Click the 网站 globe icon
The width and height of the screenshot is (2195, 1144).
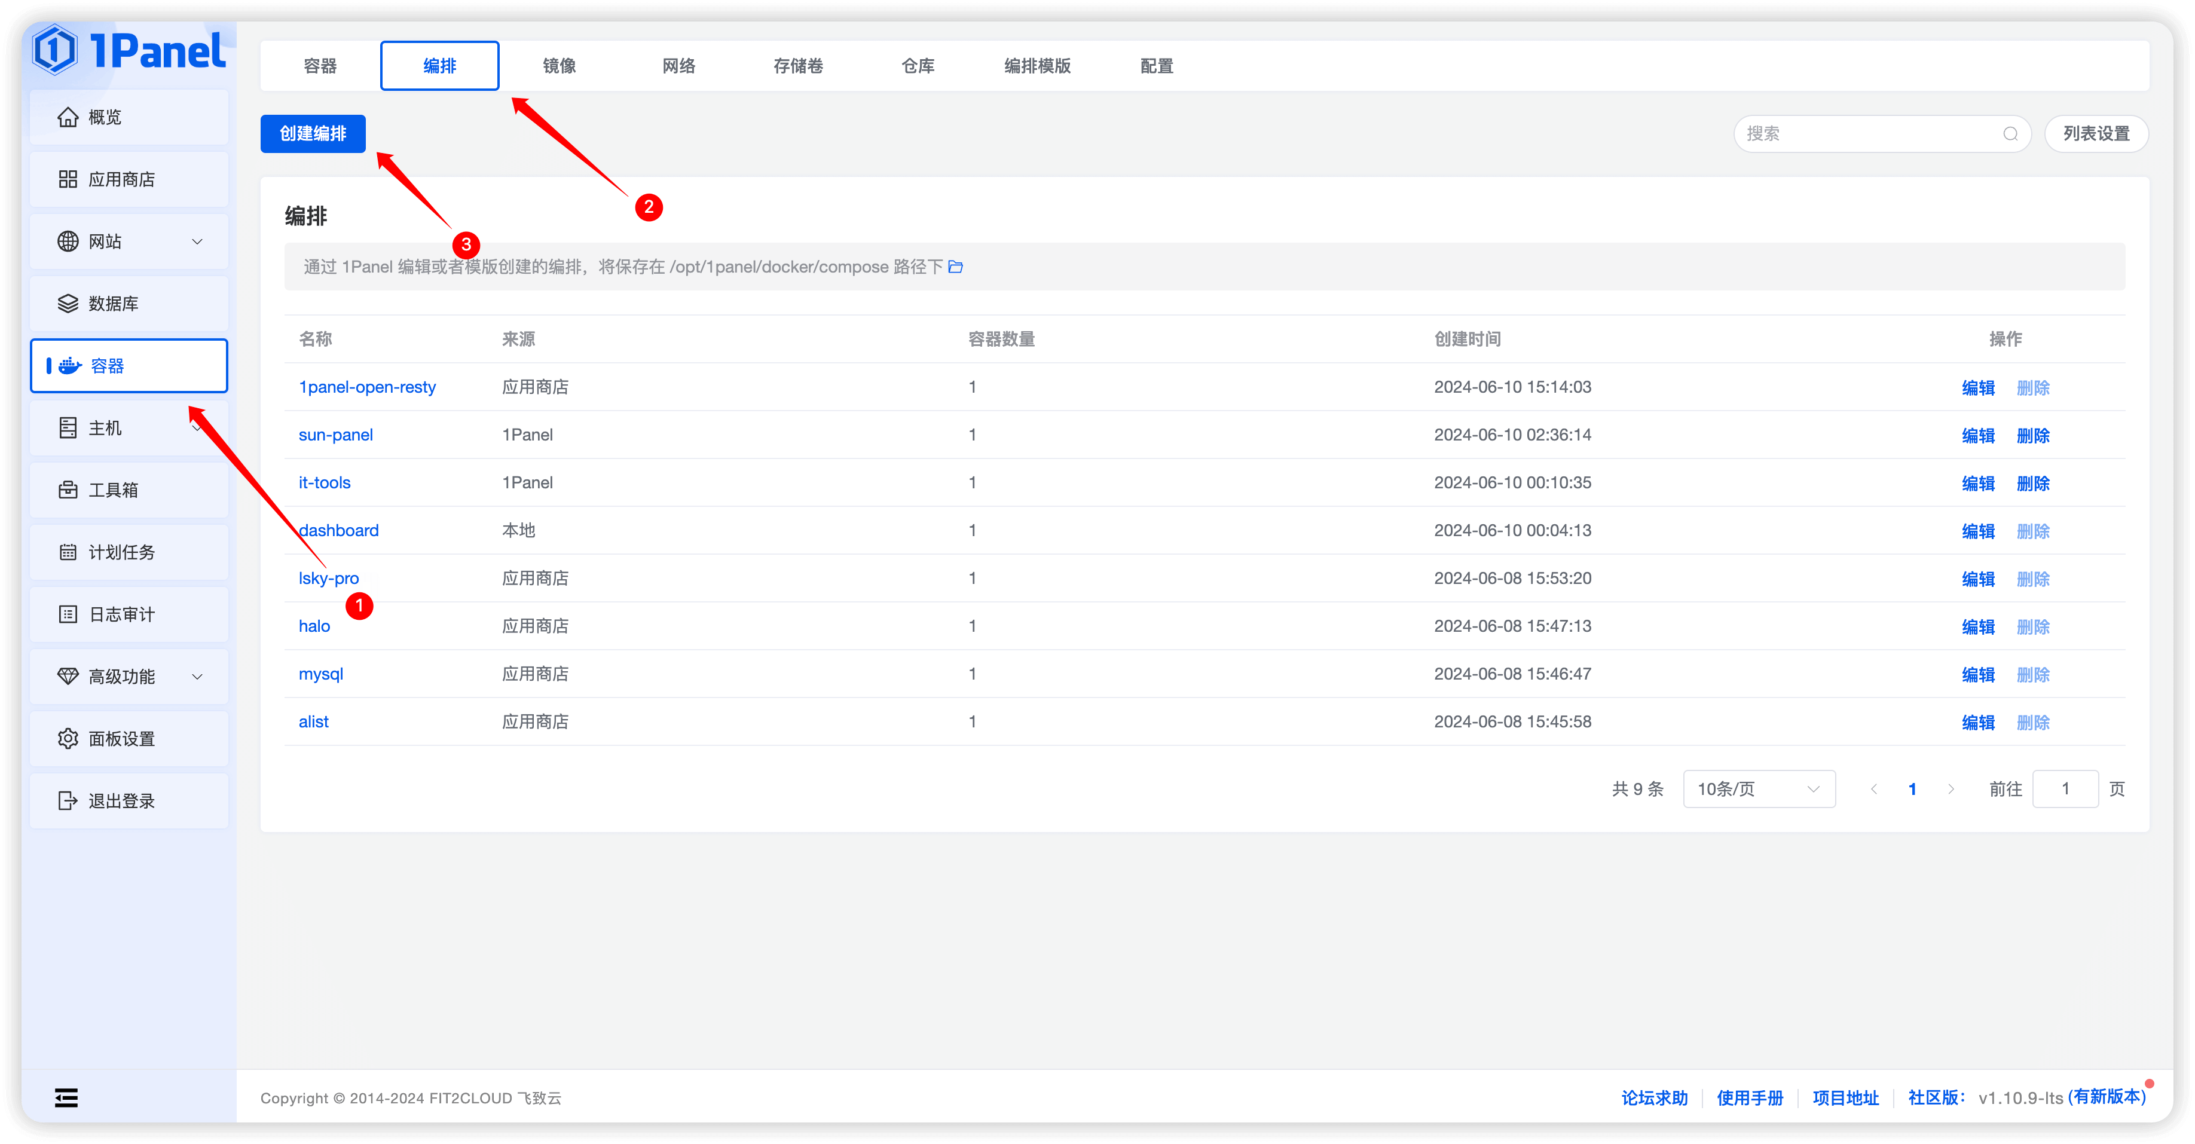pyautogui.click(x=68, y=241)
